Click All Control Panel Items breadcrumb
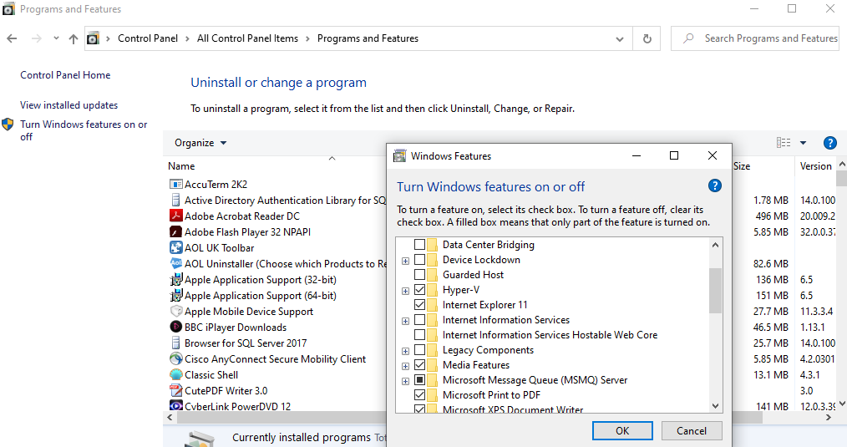This screenshot has width=847, height=447. (247, 38)
